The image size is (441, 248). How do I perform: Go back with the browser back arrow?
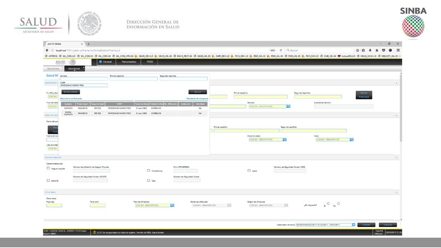47,50
